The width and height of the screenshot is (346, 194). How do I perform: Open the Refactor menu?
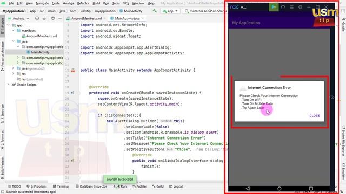point(83,3)
